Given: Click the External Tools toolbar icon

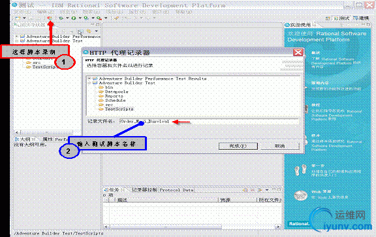Looking at the screenshot, I should [x=99, y=18].
